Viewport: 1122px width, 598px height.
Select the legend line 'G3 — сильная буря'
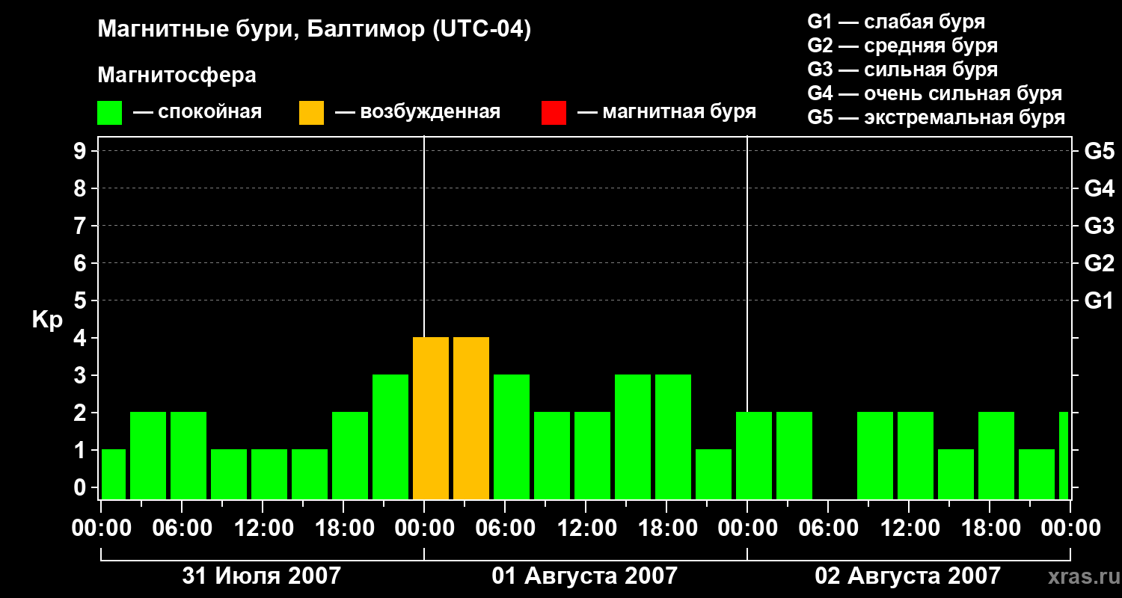pyautogui.click(x=903, y=70)
